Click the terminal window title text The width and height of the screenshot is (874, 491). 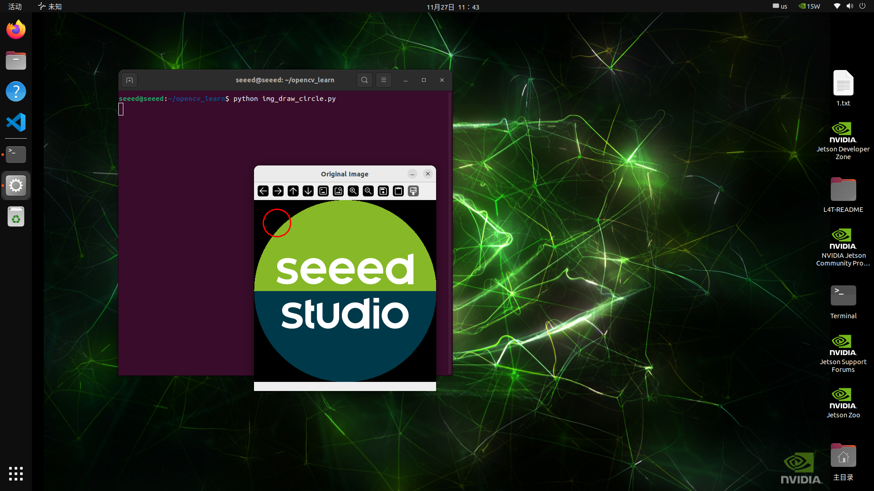pyautogui.click(x=285, y=80)
